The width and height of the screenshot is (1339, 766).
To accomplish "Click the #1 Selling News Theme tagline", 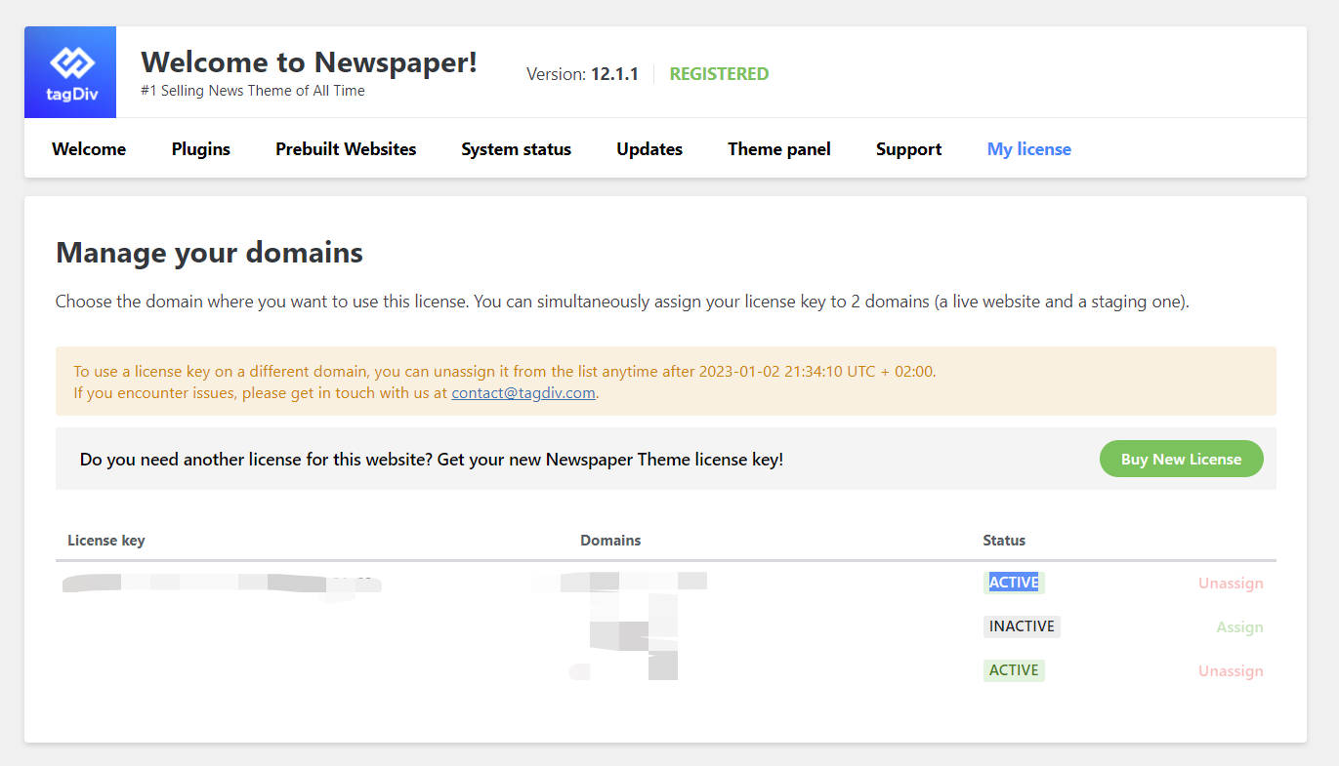I will coord(253,91).
